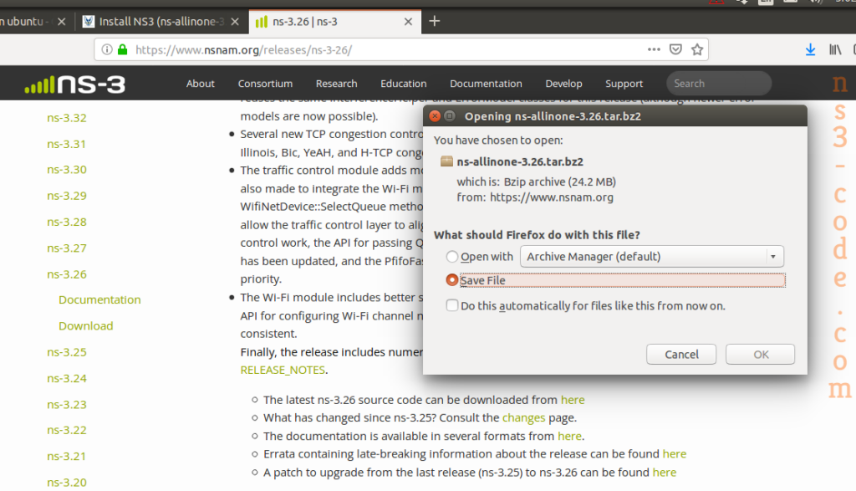
Task: Close the Opening ns-allinone dialog with red button
Action: 435,115
